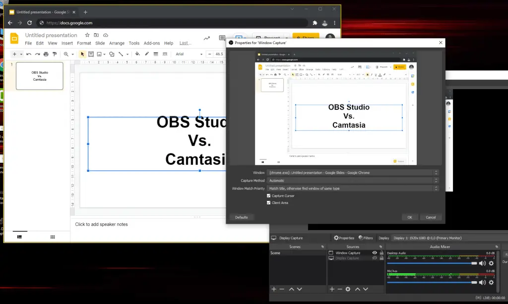Image resolution: width=508 pixels, height=304 pixels.
Task: Click Cancel in Window Capture properties
Action: tap(431, 217)
